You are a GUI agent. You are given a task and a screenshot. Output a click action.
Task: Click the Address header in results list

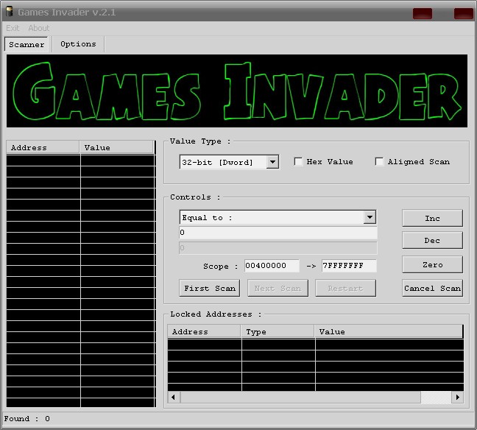[x=43, y=147]
